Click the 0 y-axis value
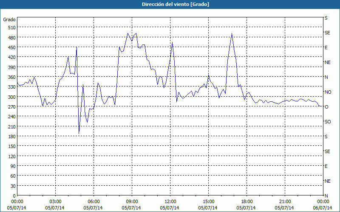Image resolution: width=340 pixels, height=212 pixels. pyautogui.click(x=14, y=196)
